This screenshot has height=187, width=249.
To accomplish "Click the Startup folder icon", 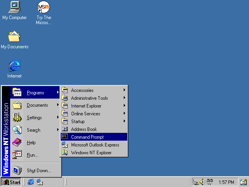I will pyautogui.click(x=65, y=121).
